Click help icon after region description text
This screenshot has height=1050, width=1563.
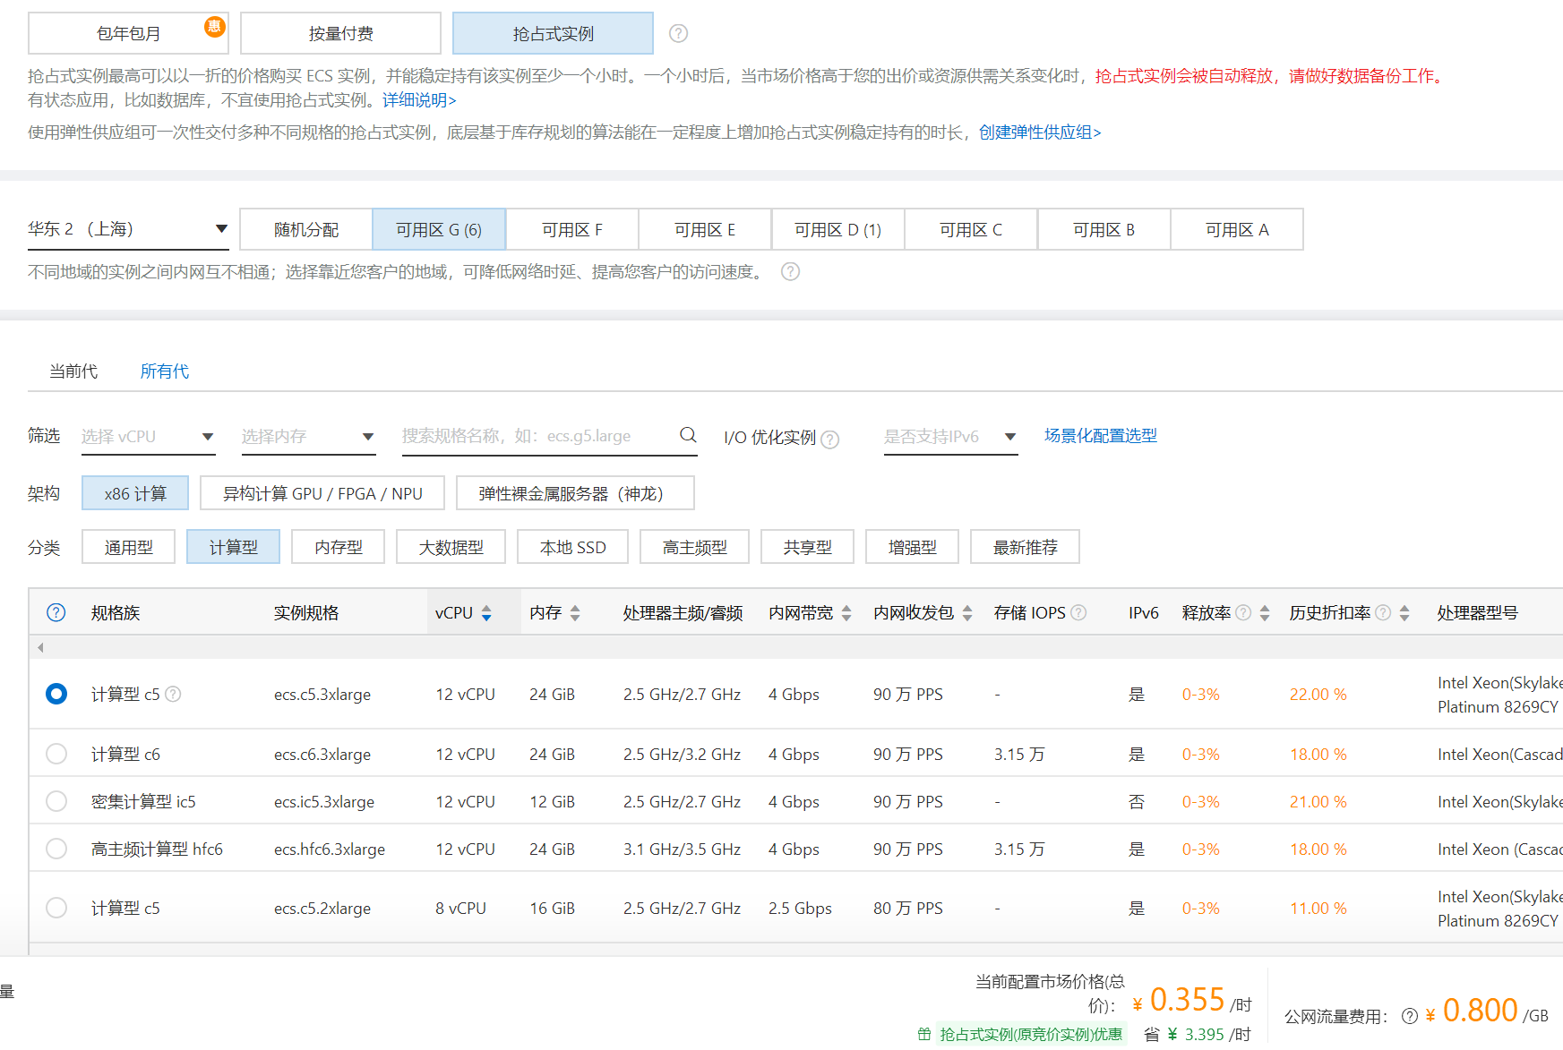(790, 271)
